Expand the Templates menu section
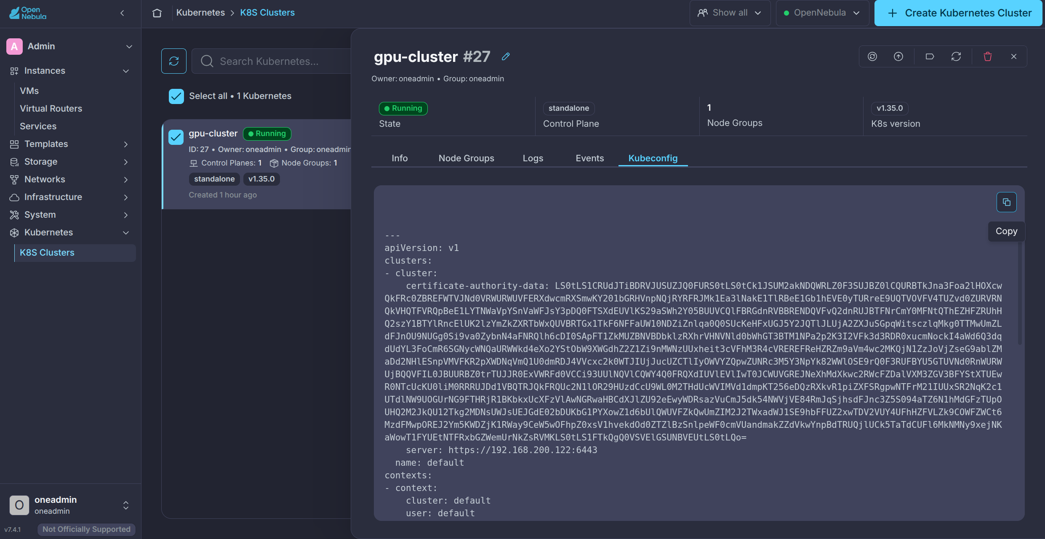This screenshot has height=539, width=1045. pos(126,144)
